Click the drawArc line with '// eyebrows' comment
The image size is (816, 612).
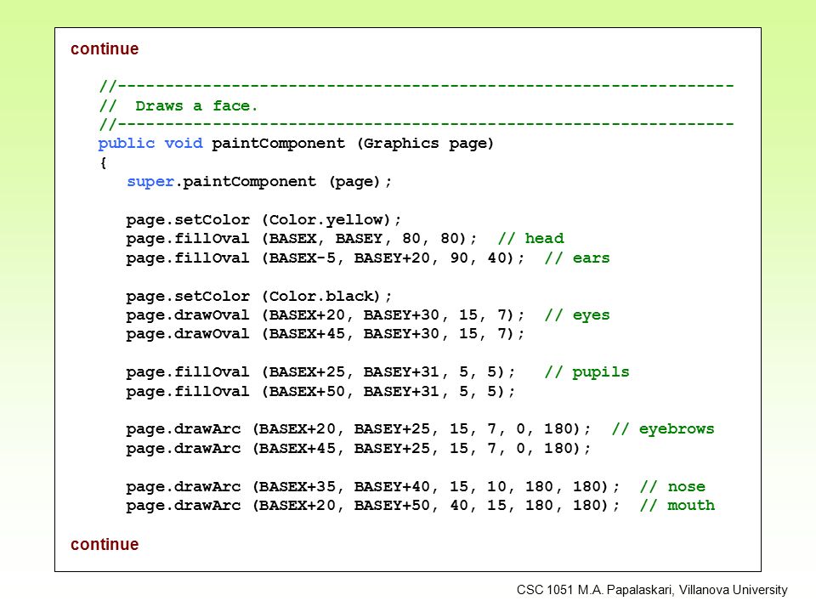(x=420, y=429)
